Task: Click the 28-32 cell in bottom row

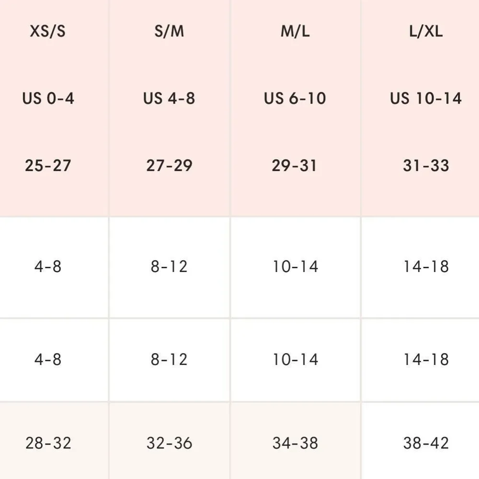Action: tap(48, 443)
